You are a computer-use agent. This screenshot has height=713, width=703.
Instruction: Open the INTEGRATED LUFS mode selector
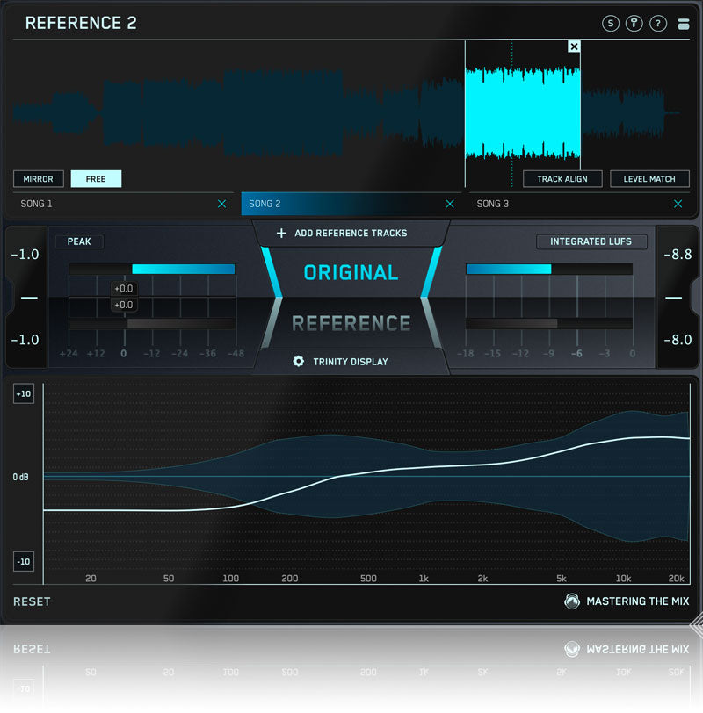click(591, 241)
